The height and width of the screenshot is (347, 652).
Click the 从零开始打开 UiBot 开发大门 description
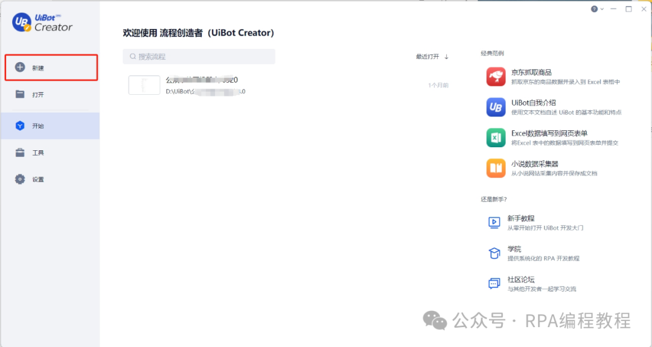[x=545, y=228]
